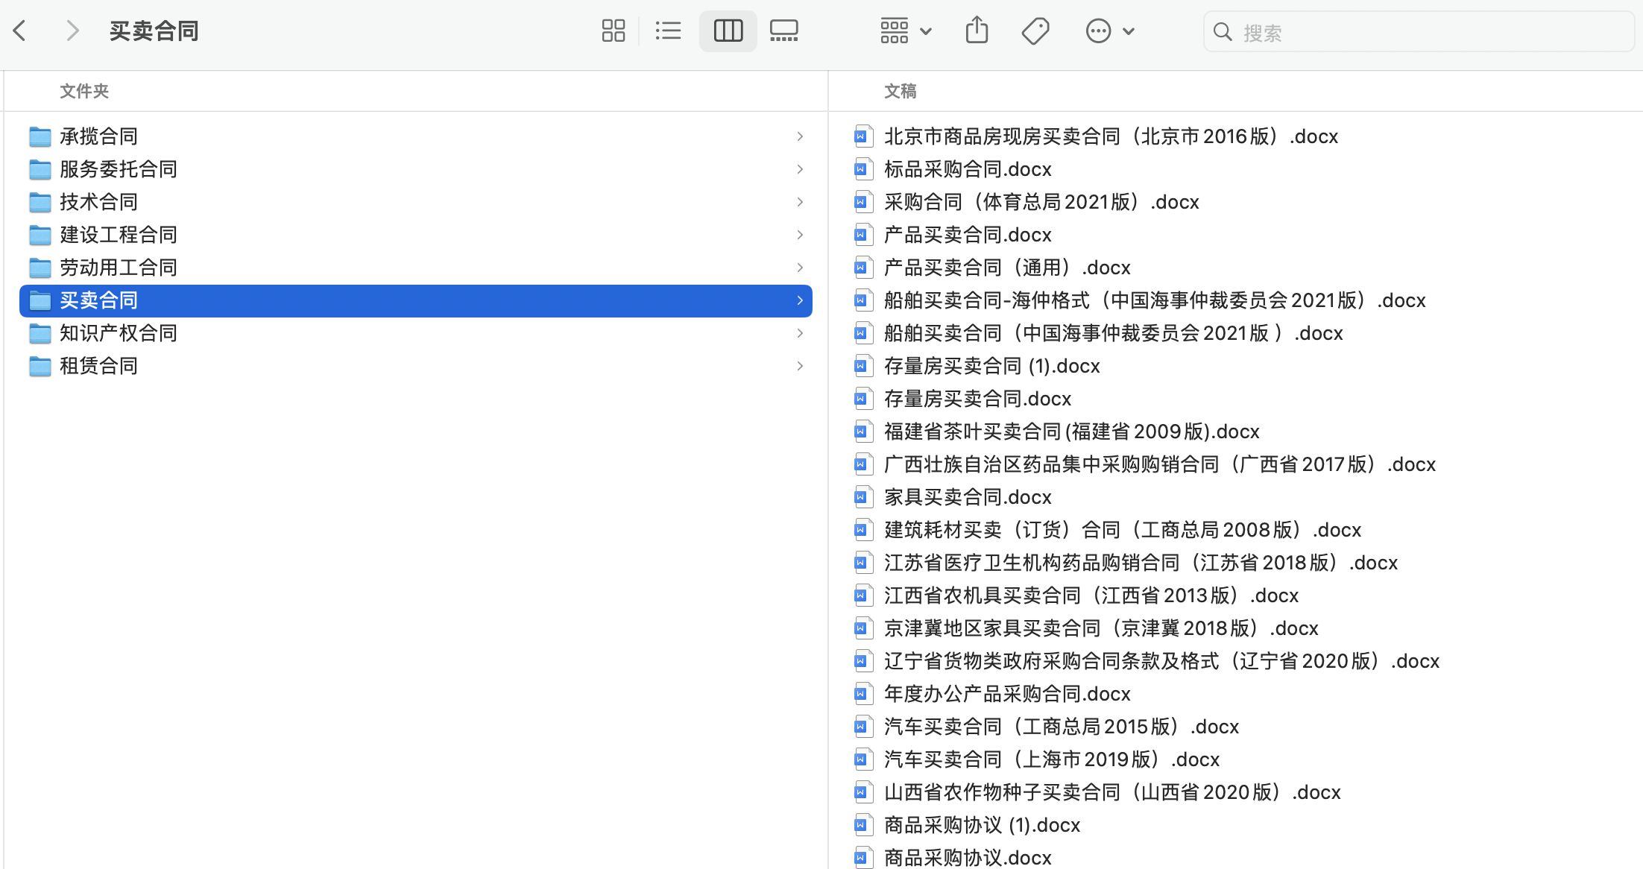1643x869 pixels.
Task: Select 产品买卖合同（通用）.docx
Action: pyautogui.click(x=1007, y=268)
